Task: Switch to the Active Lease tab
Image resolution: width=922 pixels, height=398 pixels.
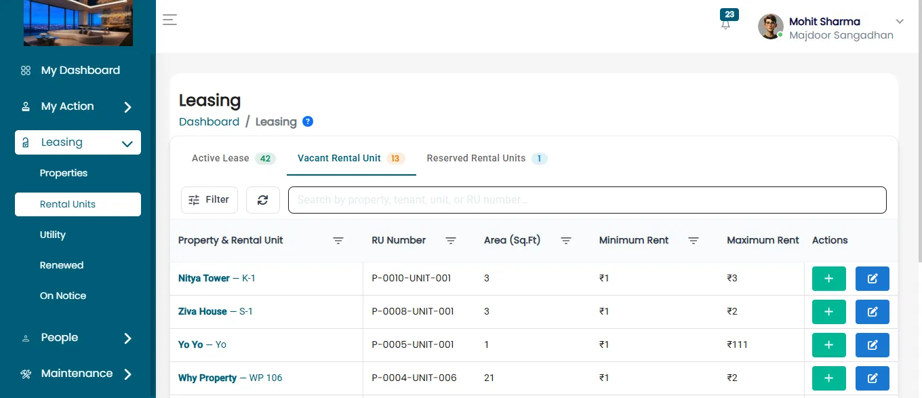Action: pyautogui.click(x=232, y=159)
